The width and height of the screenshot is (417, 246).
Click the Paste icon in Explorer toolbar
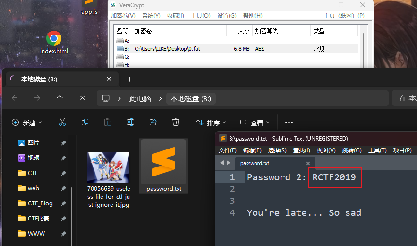coord(108,123)
